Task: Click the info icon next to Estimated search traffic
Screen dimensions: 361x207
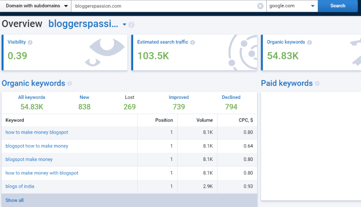Action: 193,42
